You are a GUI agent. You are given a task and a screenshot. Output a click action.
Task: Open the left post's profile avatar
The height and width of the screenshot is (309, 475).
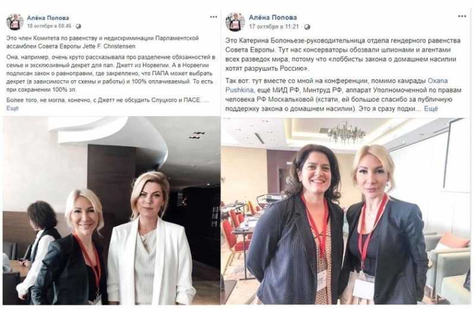coord(15,22)
